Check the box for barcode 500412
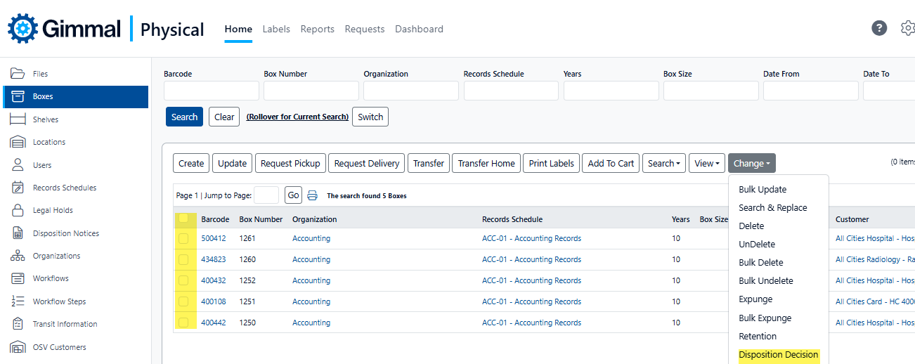Screen dimensions: 915x364 point(183,239)
